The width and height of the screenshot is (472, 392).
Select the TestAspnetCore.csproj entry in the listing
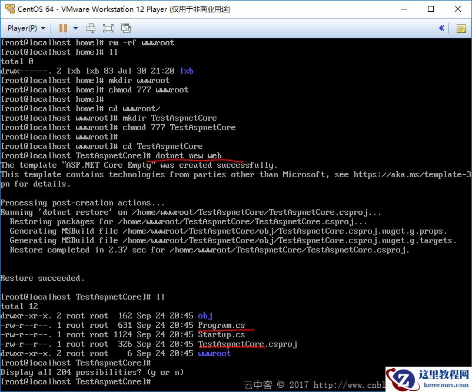tap(247, 344)
